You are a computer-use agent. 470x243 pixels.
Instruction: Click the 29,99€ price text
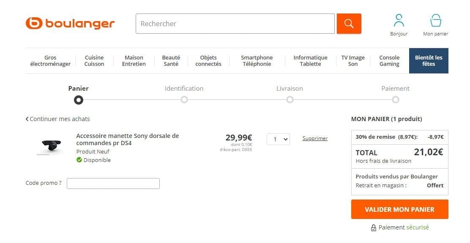click(239, 138)
